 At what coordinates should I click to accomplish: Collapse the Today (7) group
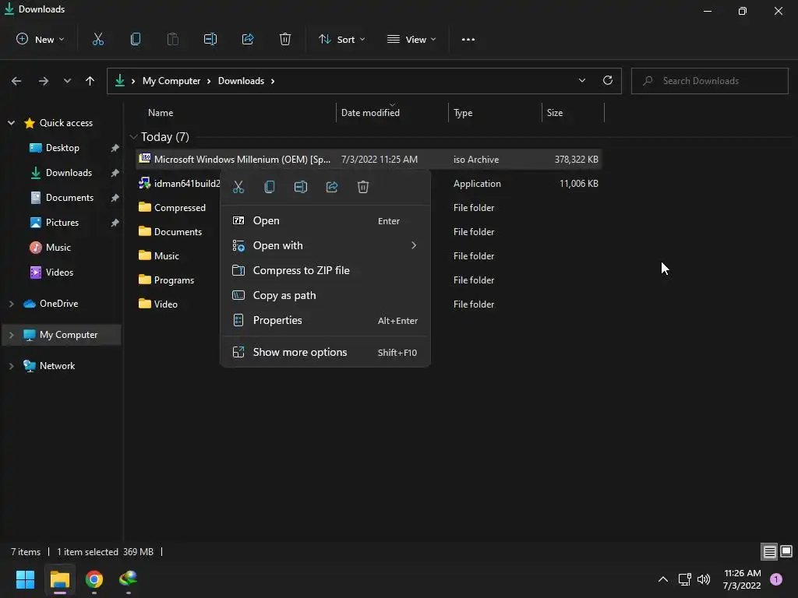(133, 137)
